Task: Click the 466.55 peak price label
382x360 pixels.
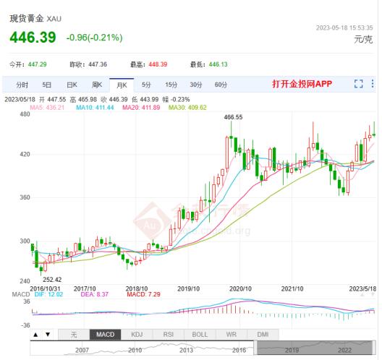Action: (x=233, y=117)
